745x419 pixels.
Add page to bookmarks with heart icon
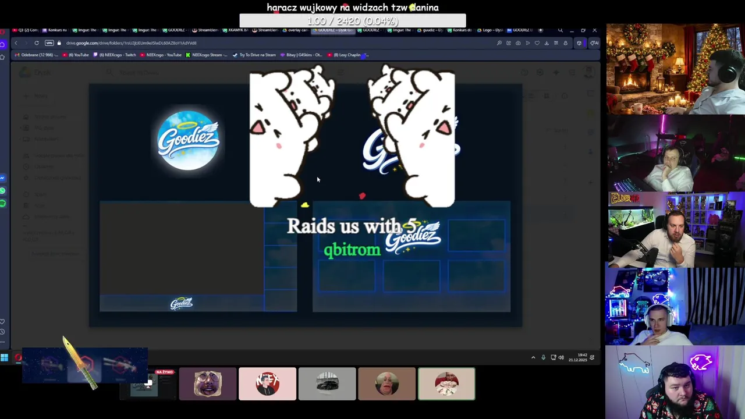pyautogui.click(x=537, y=43)
